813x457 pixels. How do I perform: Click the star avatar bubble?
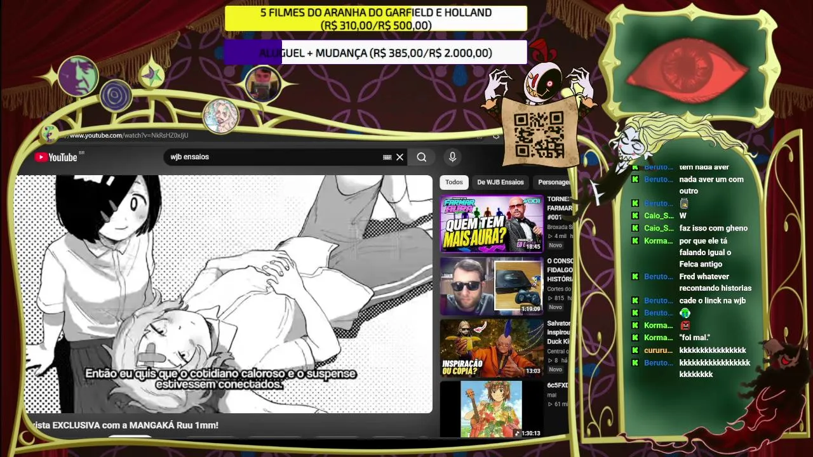pyautogui.click(x=152, y=75)
